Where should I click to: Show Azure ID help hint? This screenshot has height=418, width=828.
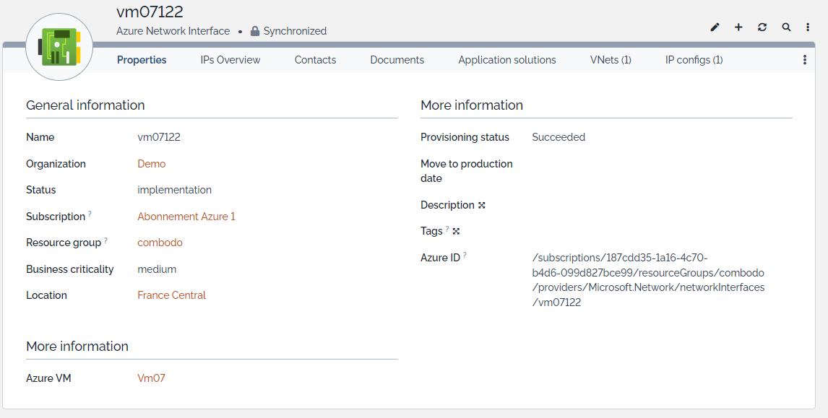point(465,255)
